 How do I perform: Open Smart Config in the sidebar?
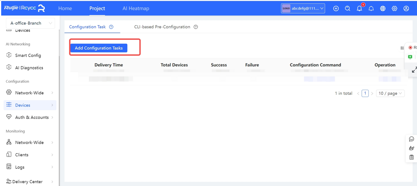point(28,56)
